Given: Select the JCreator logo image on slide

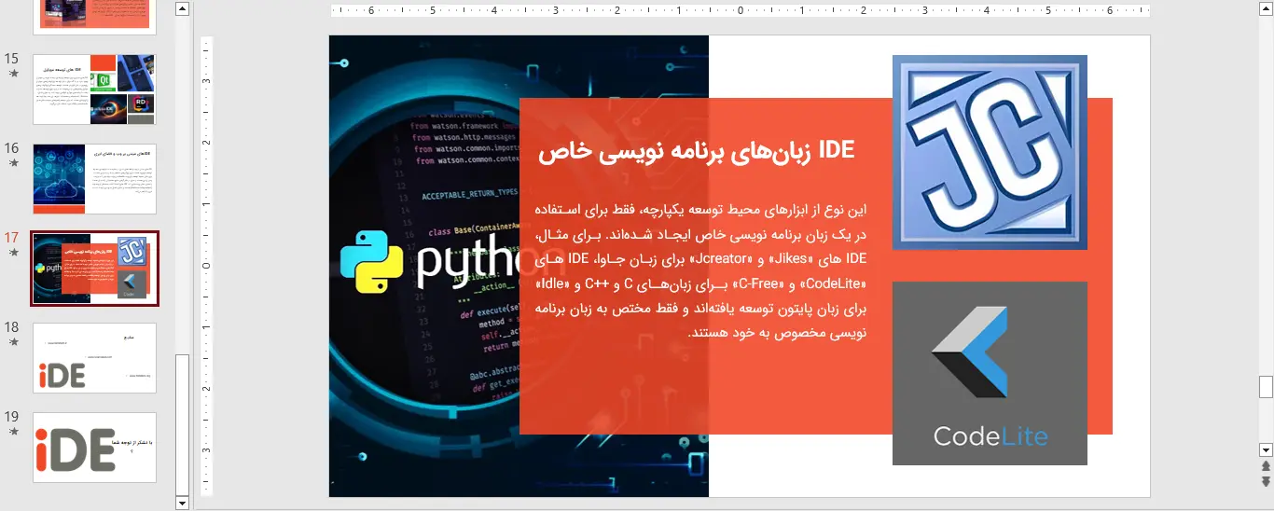Looking at the screenshot, I should tap(990, 152).
